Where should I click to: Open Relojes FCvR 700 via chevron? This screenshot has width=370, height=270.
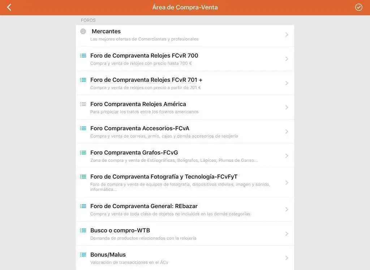coord(287,59)
